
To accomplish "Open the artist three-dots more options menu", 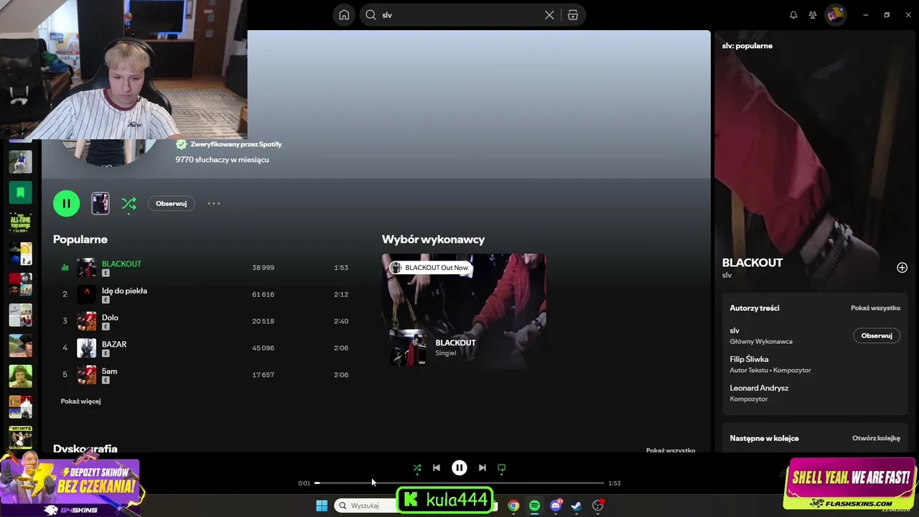I will 214,203.
